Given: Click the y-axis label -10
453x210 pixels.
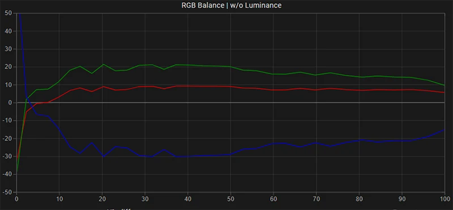Looking at the screenshot, I should coord(7,121).
